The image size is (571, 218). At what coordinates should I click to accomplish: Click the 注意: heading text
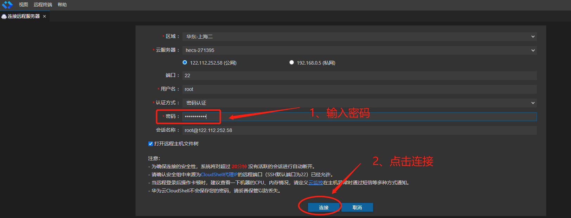pyautogui.click(x=154, y=158)
